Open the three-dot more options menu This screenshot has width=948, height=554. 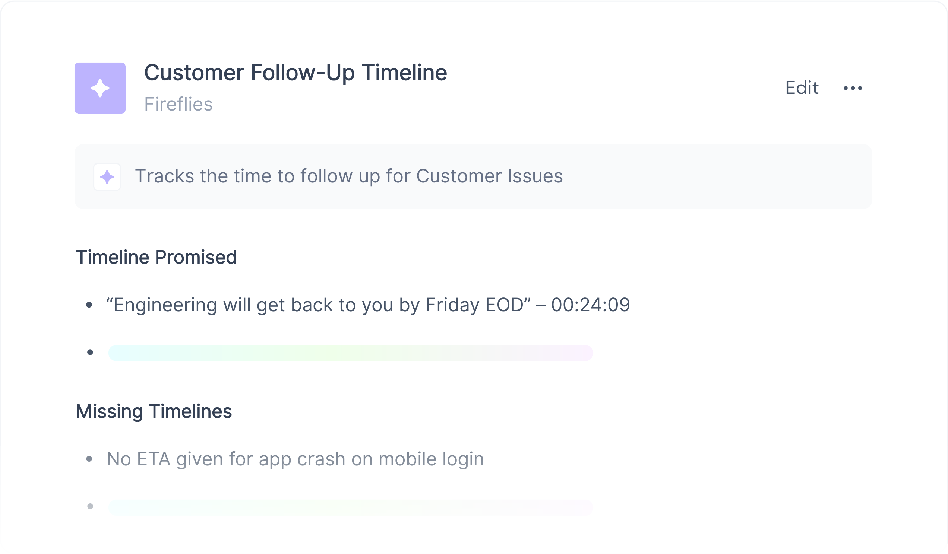(x=853, y=88)
